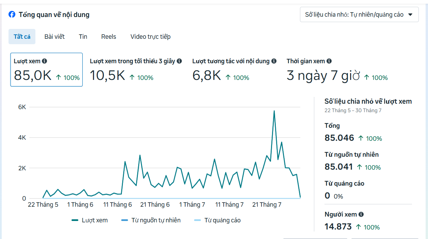Click the 21 Tháng 6 axis label
This screenshot has height=239, width=428.
coord(155,205)
